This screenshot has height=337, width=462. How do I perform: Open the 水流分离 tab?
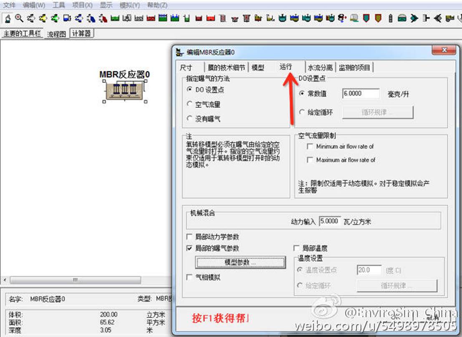click(x=320, y=67)
